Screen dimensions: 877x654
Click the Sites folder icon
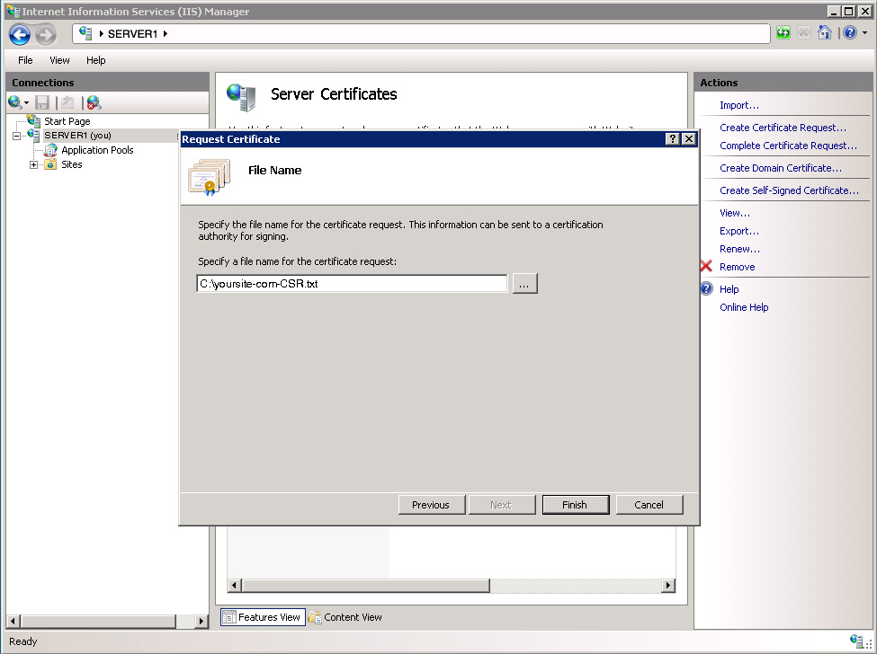50,164
